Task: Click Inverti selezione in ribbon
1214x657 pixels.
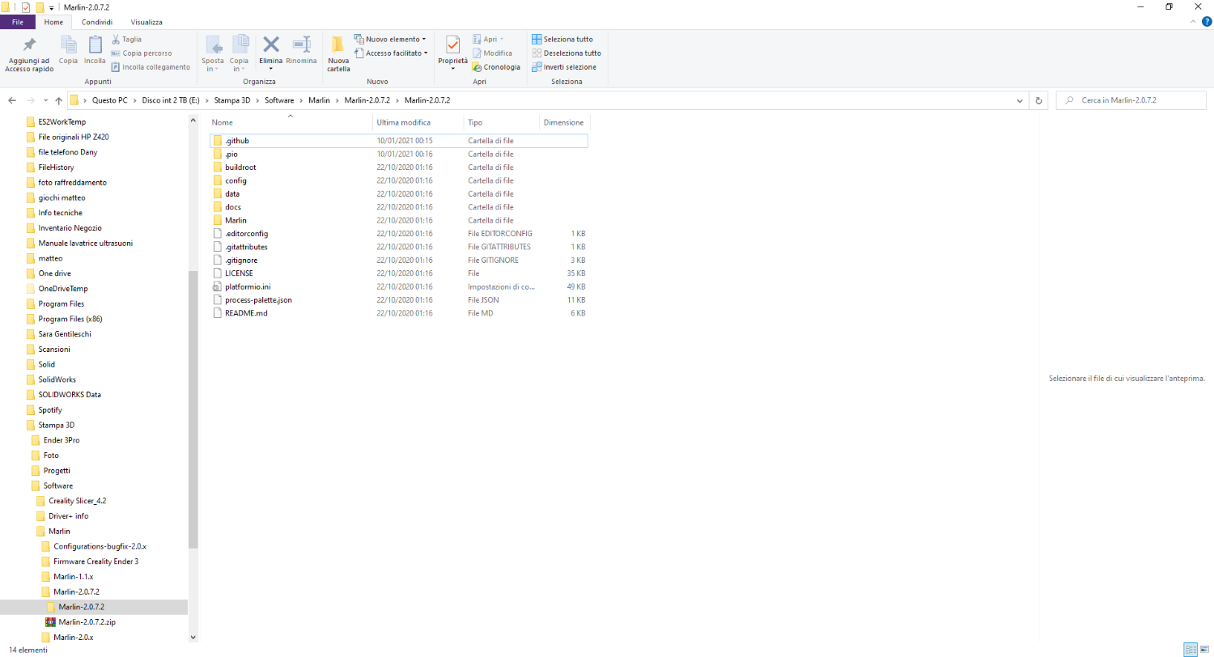Action: tap(564, 67)
